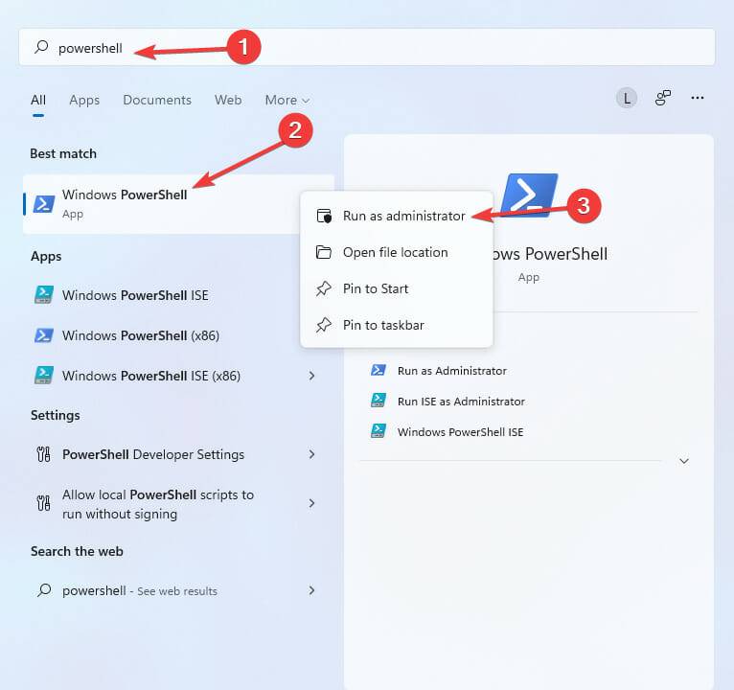Select Pin to taskbar in context menu
This screenshot has height=690, width=734.
click(x=397, y=325)
